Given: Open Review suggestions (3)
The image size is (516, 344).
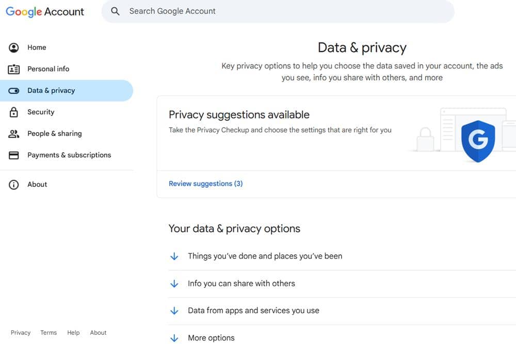Looking at the screenshot, I should pyautogui.click(x=205, y=183).
